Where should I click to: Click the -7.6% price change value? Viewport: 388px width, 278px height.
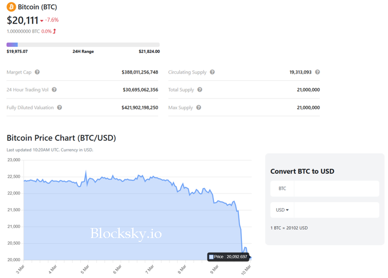point(52,20)
